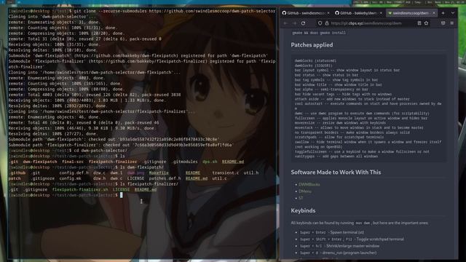This screenshot has height=262, width=466.
Task: Click the 'Toggle scratchpad terminal' keybind
Action: coord(379,239)
